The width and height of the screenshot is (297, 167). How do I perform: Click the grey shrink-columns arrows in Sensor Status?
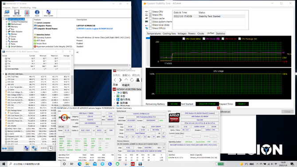coord(11,148)
